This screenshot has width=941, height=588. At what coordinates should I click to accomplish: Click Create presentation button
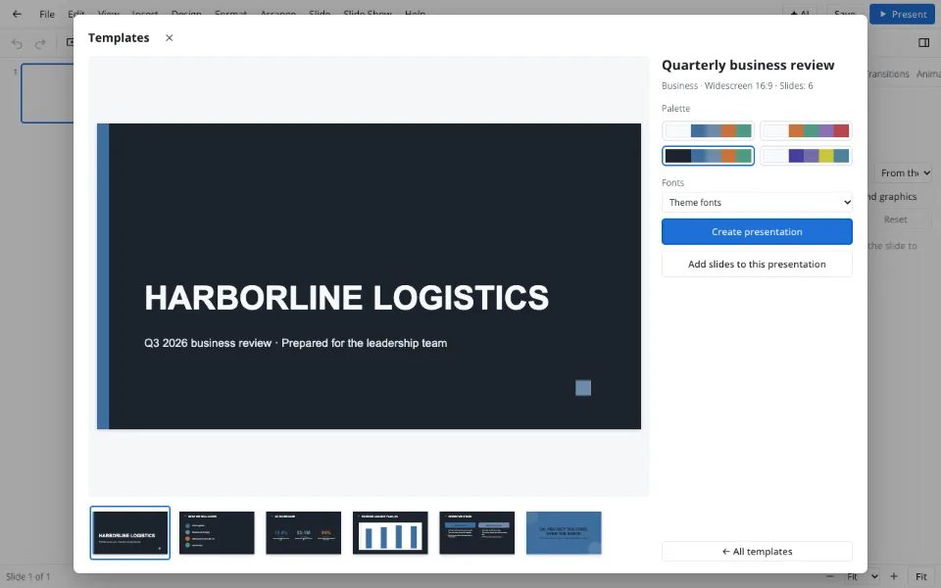pos(757,231)
